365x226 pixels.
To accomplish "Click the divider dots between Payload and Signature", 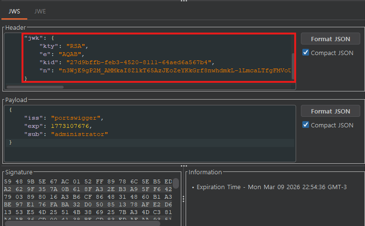I will [182, 166].
